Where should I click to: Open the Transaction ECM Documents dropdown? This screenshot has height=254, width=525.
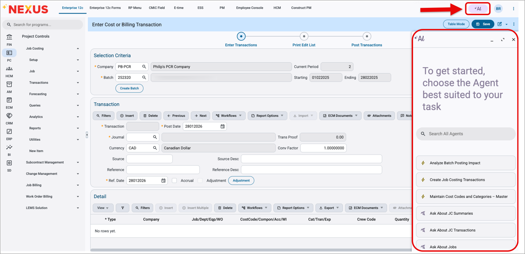click(340, 116)
